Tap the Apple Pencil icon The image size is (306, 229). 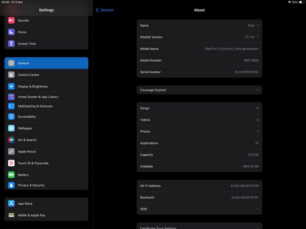pos(11,151)
